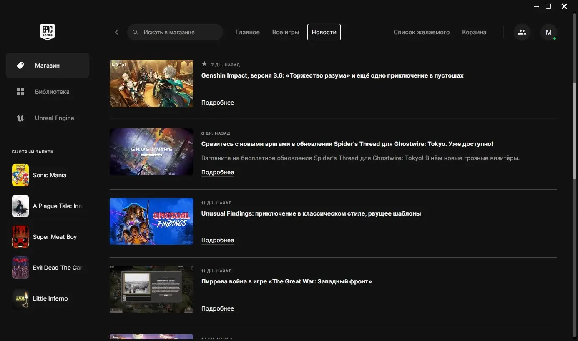Maximize the Epic Games launcher window
578x341 pixels.
(x=548, y=6)
